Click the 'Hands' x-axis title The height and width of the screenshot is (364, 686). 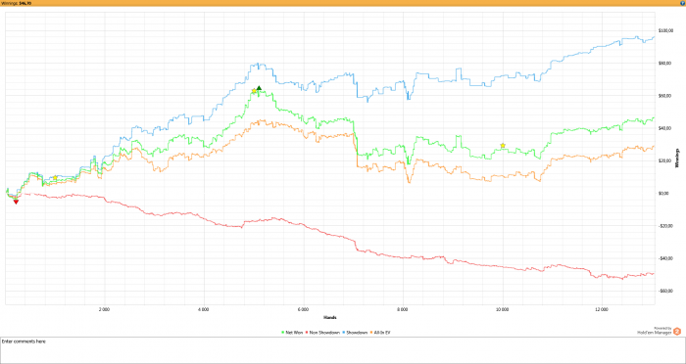(330, 317)
